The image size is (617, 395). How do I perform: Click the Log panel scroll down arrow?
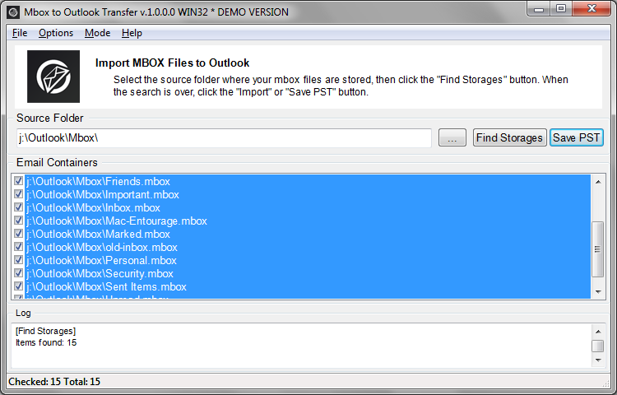[598, 360]
